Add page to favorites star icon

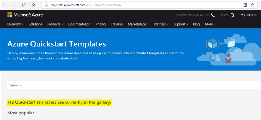253,5
